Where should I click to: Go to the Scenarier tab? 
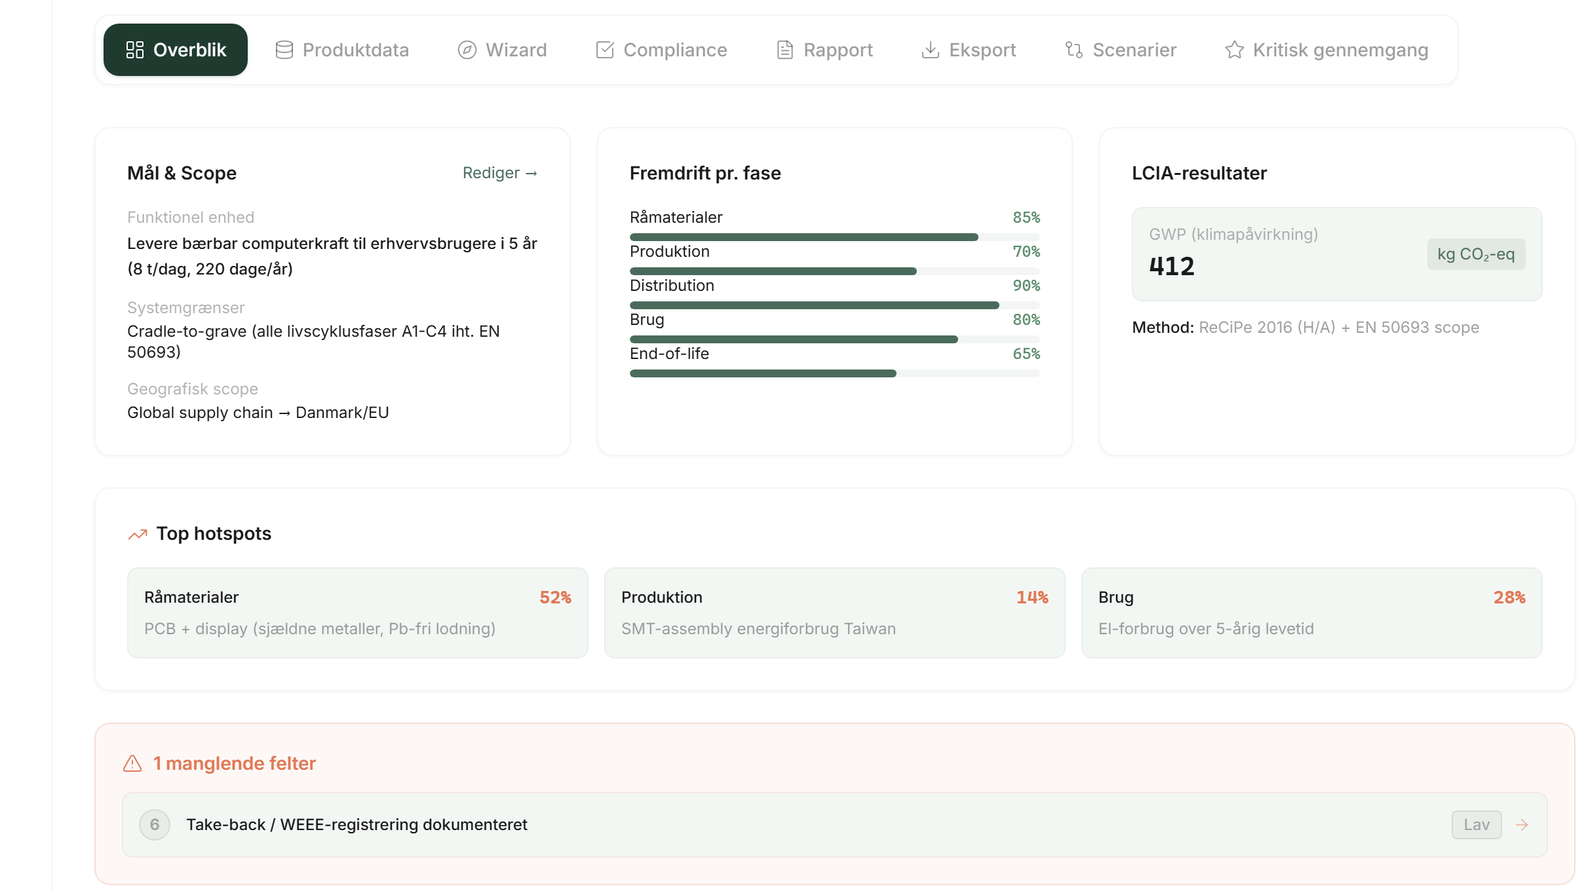1121,50
